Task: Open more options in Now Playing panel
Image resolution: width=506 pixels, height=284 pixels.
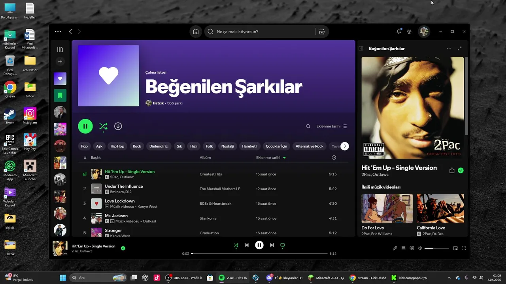Action: pos(449,49)
